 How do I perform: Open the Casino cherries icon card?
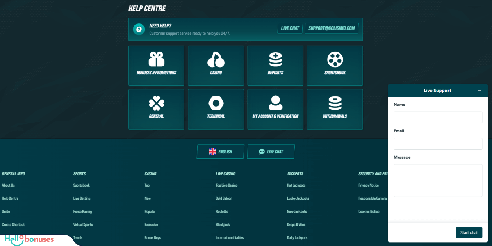coord(216,66)
